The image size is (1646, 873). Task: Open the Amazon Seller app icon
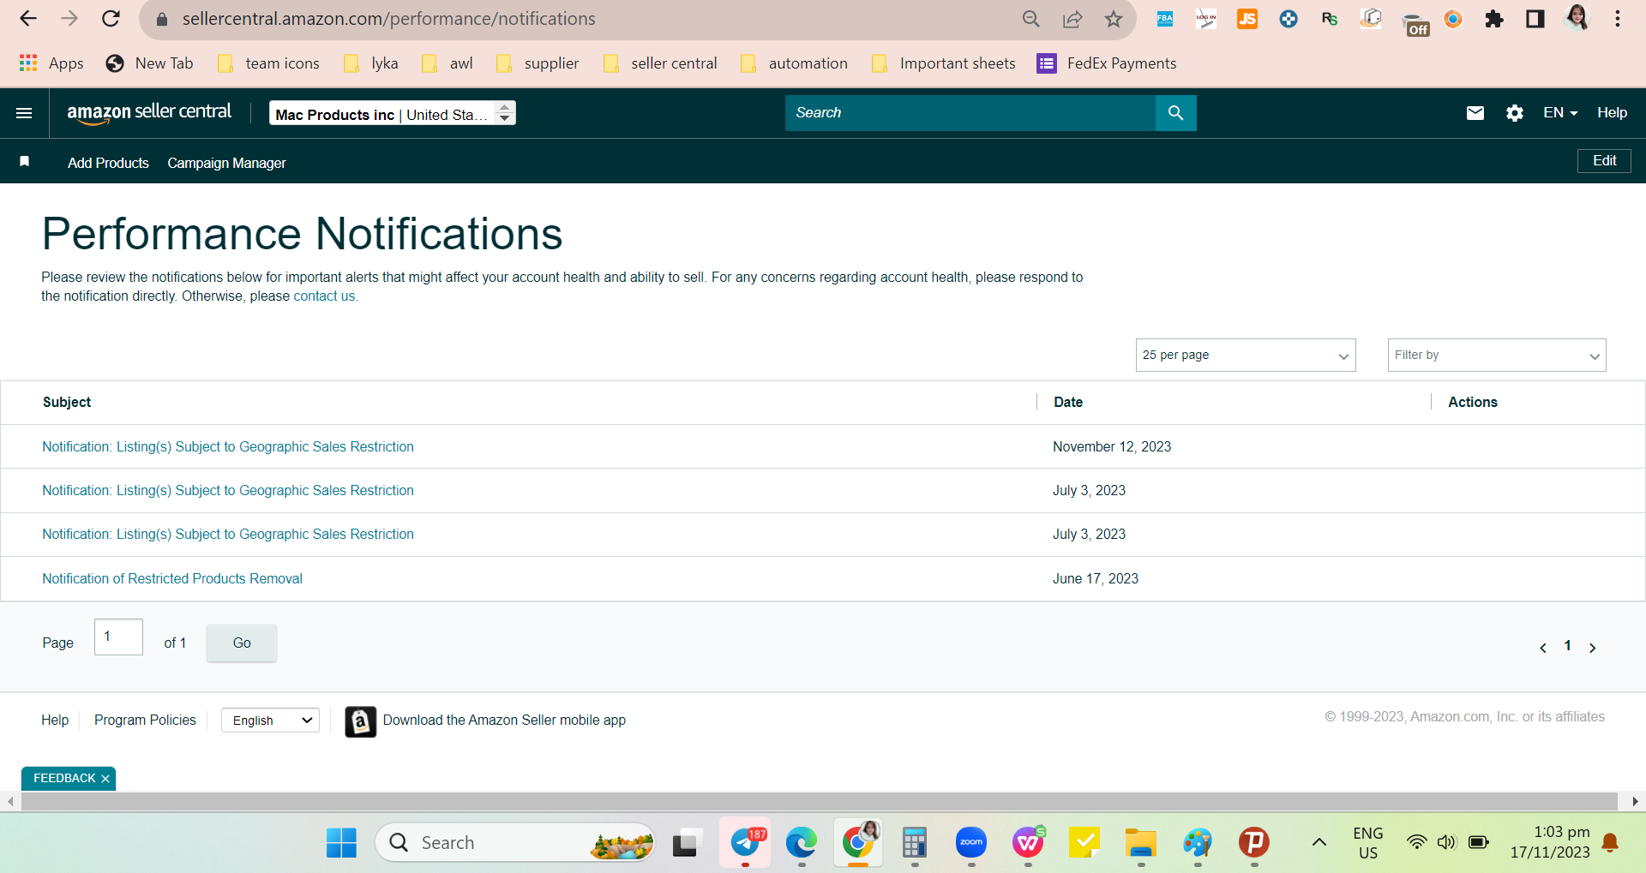[x=360, y=721]
